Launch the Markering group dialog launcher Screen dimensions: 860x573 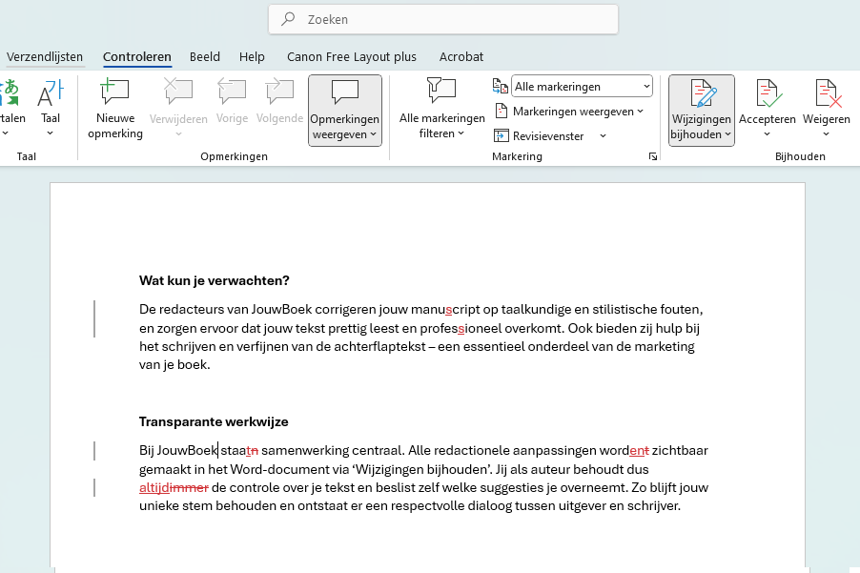click(x=653, y=156)
